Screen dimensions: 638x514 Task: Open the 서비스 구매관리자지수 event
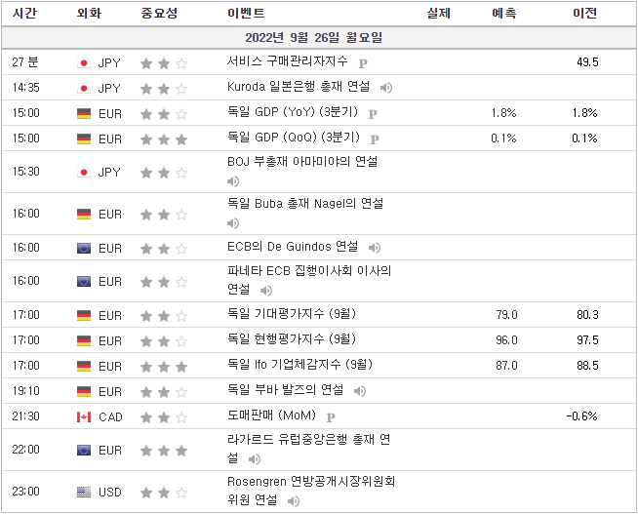(x=287, y=61)
